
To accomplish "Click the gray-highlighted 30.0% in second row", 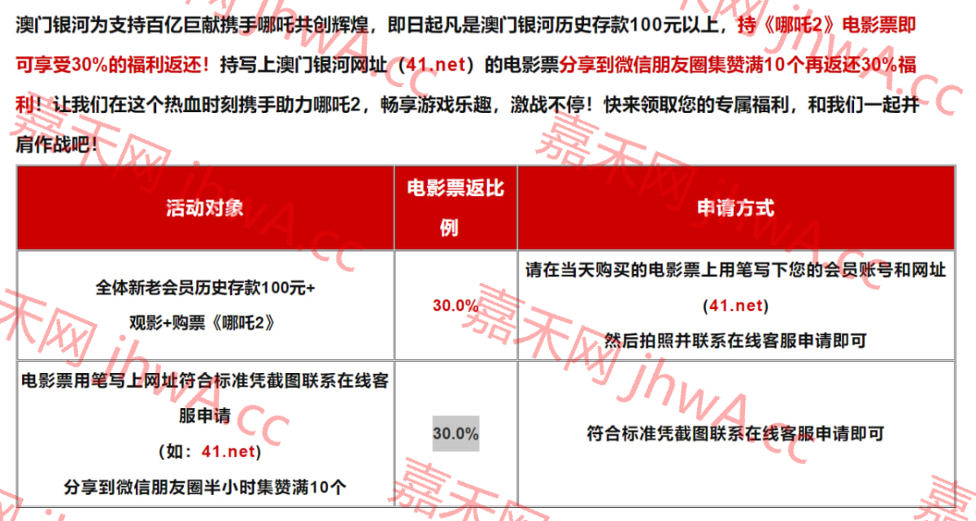I will (x=455, y=433).
